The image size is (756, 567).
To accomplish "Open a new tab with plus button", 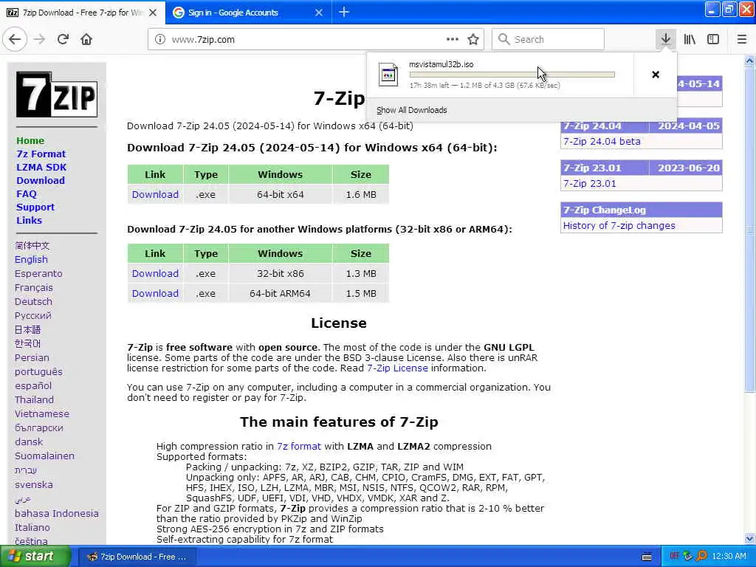I will point(344,12).
